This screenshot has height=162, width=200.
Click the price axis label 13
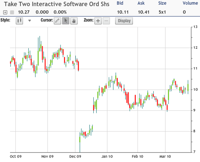coord(195,27)
